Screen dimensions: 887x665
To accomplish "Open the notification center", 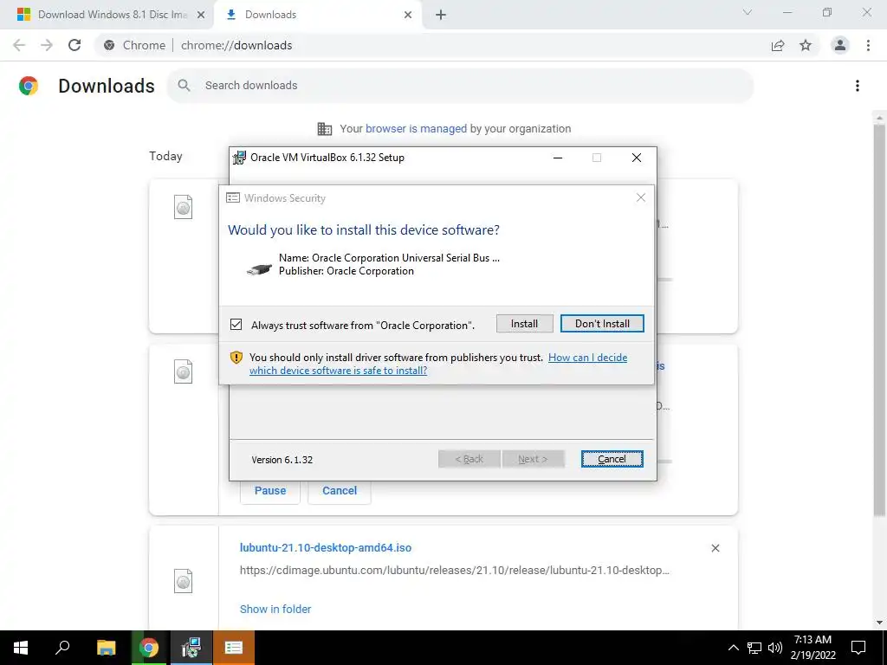I will (858, 648).
